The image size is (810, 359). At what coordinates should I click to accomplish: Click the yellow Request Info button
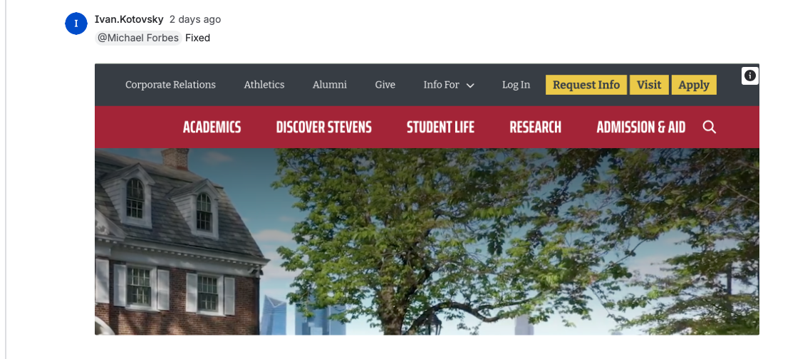click(586, 85)
